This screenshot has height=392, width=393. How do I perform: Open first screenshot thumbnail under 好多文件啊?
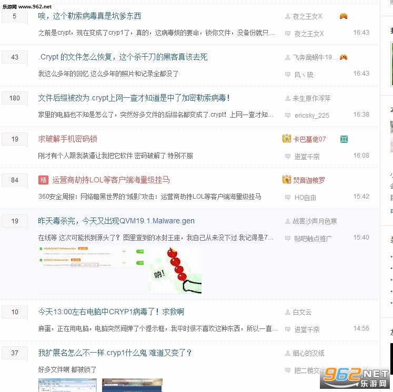67,385
